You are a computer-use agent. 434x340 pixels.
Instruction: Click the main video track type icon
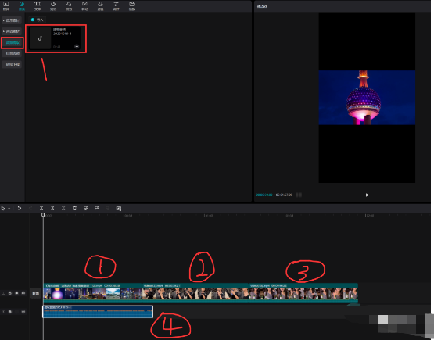(x=3, y=293)
